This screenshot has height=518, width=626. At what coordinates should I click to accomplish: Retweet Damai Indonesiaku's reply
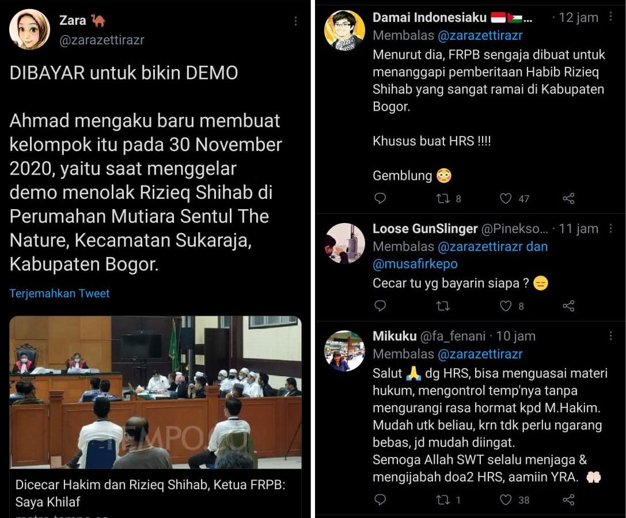click(x=443, y=198)
